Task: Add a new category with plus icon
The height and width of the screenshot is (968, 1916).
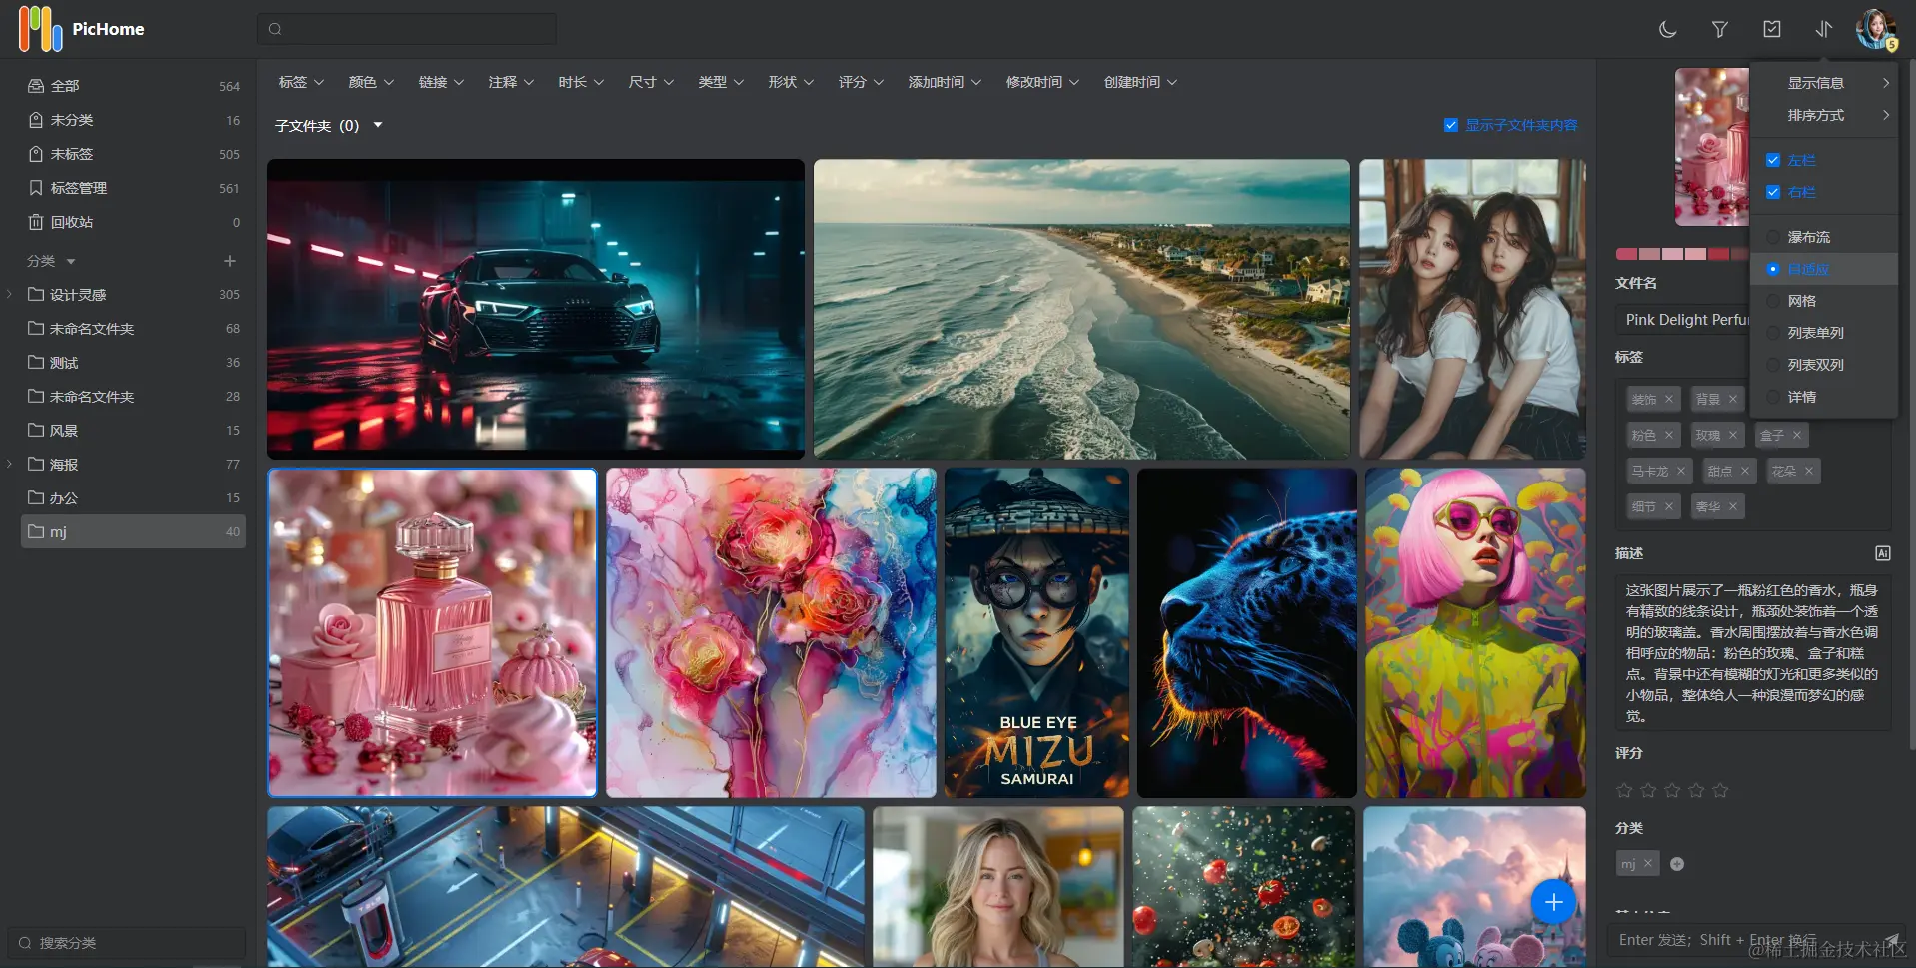Action: click(229, 261)
